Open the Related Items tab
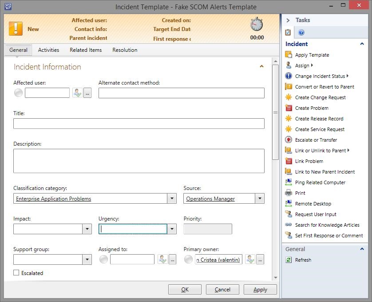This screenshot has width=372, height=302. [86, 50]
